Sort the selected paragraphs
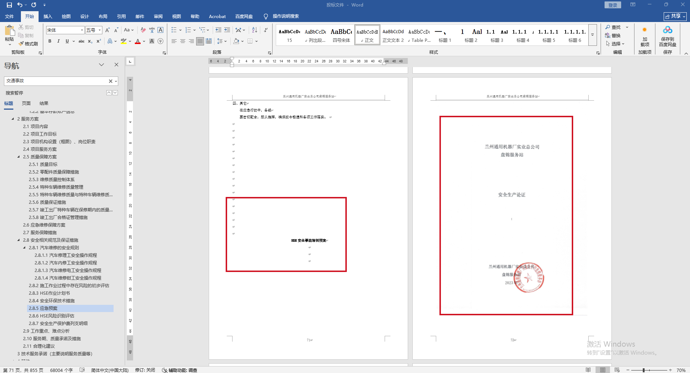This screenshot has width=690, height=373. click(x=255, y=30)
